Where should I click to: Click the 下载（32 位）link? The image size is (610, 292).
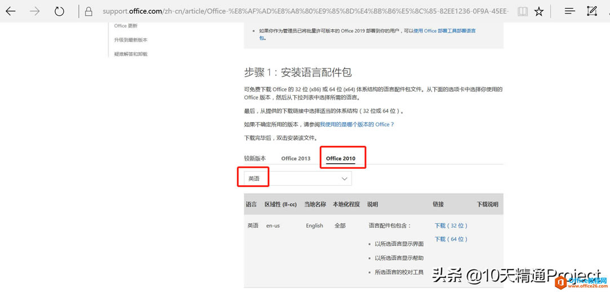[x=451, y=226]
